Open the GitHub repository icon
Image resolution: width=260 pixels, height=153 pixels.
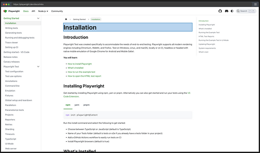click(x=220, y=11)
